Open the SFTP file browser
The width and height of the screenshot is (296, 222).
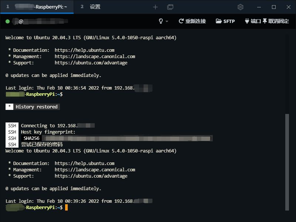225,21
